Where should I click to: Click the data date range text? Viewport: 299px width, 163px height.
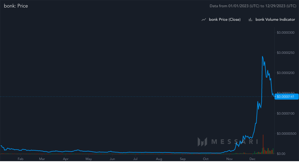click(x=253, y=6)
